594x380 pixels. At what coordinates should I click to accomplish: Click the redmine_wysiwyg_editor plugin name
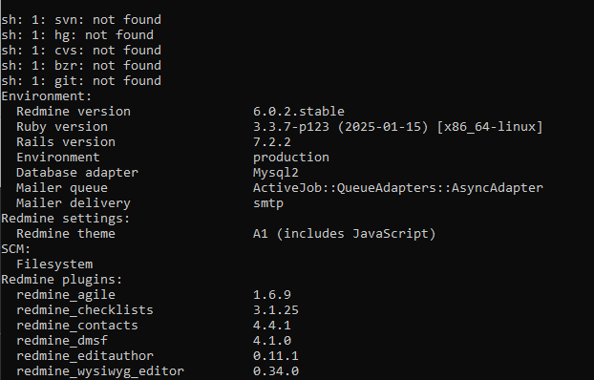(100, 370)
